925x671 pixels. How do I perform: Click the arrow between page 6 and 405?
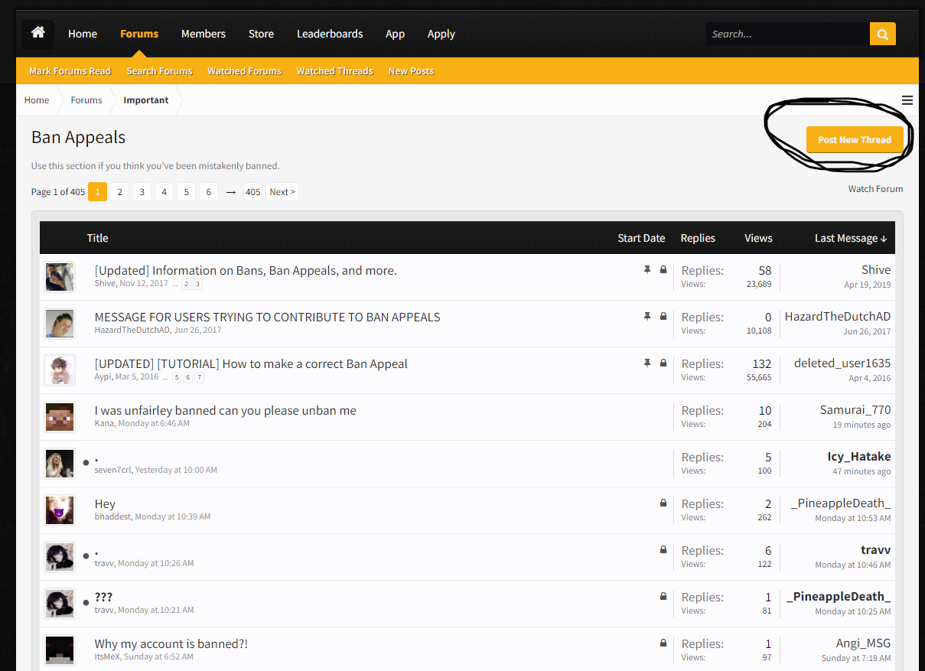point(230,192)
